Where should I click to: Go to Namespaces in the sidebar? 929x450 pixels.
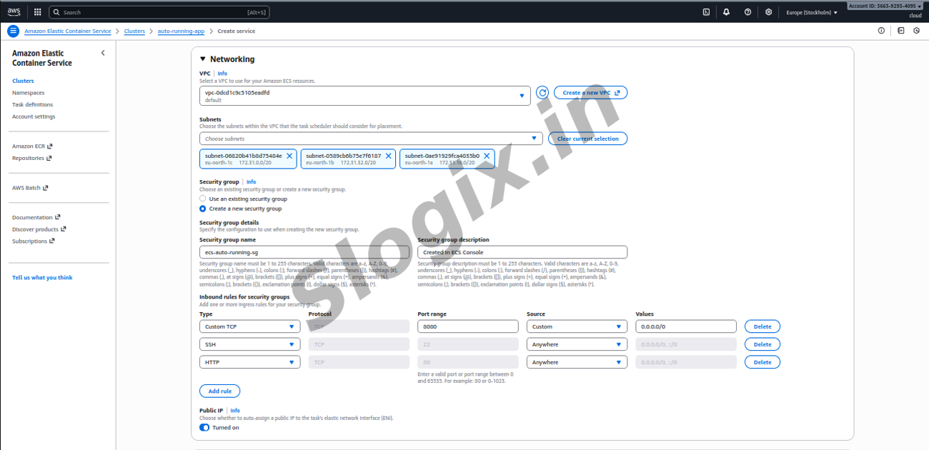point(28,93)
